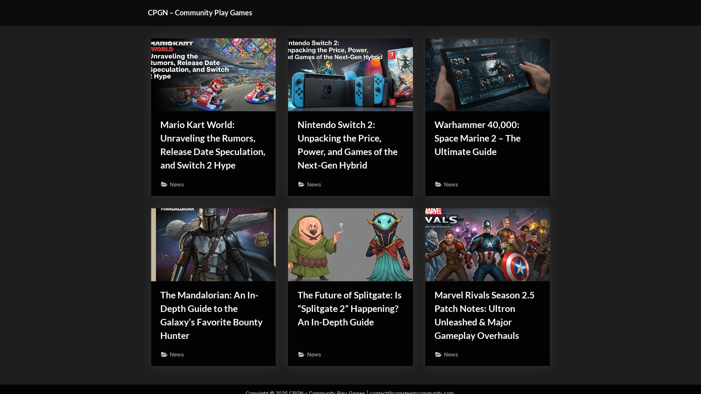Click folder icon under Marvel Rivals post
This screenshot has width=701, height=394.
pos(438,355)
